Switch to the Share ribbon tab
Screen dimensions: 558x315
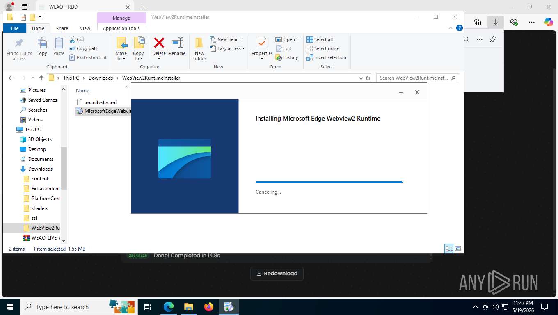62,28
